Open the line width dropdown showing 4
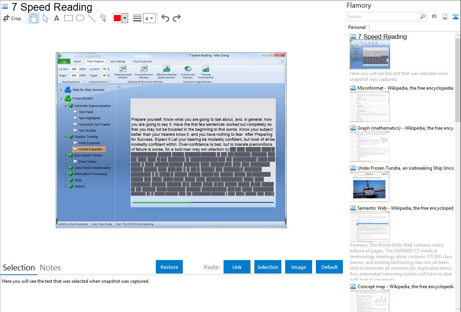Image resolution: width=461 pixels, height=312 pixels. [x=149, y=18]
